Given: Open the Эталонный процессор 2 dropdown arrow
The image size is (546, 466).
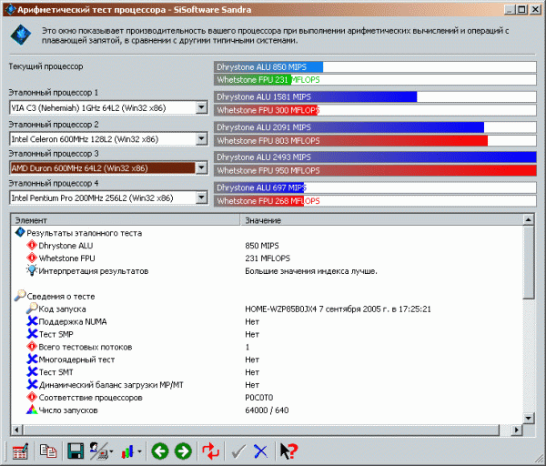Looking at the screenshot, I should point(201,139).
